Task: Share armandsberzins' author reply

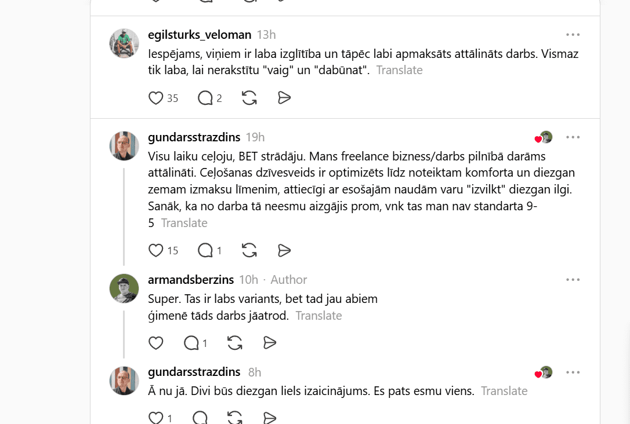Action: [x=270, y=343]
